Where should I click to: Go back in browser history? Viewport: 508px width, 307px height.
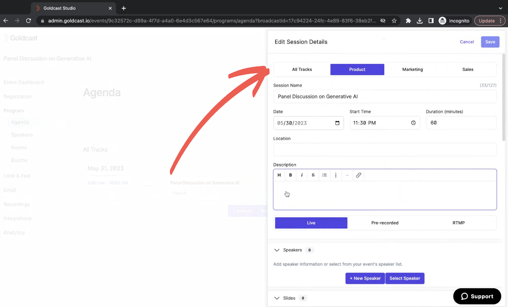(6, 21)
